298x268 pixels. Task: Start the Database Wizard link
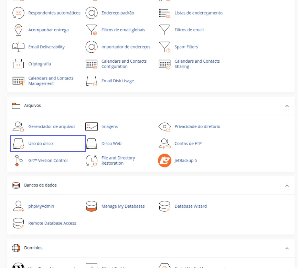(190, 206)
